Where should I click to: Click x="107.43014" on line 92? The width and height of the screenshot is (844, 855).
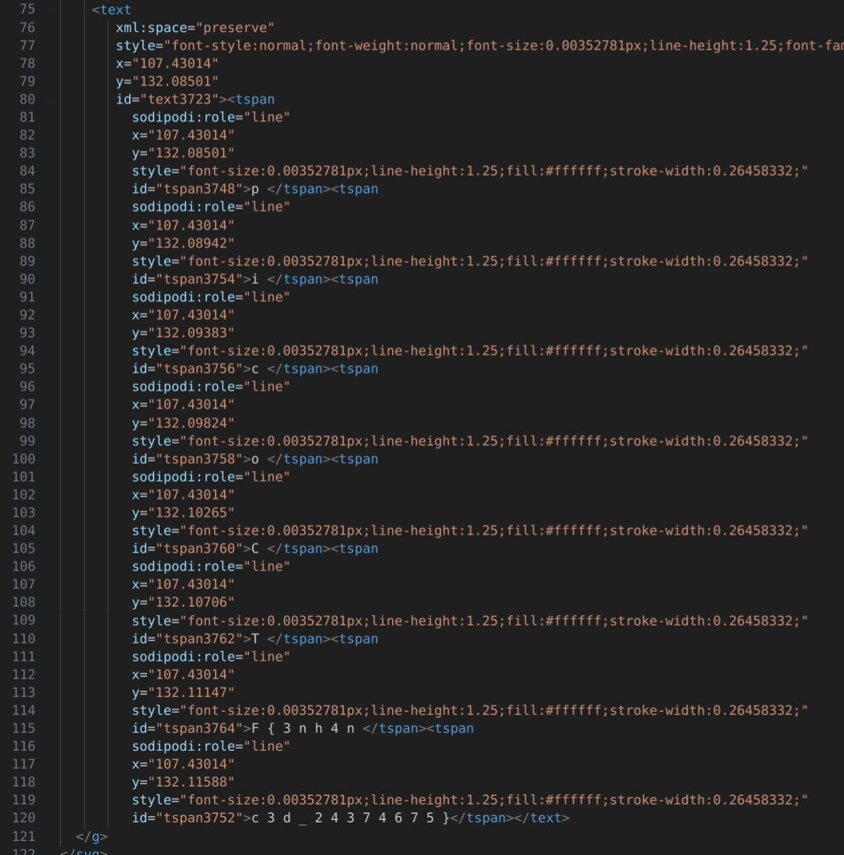point(183,315)
